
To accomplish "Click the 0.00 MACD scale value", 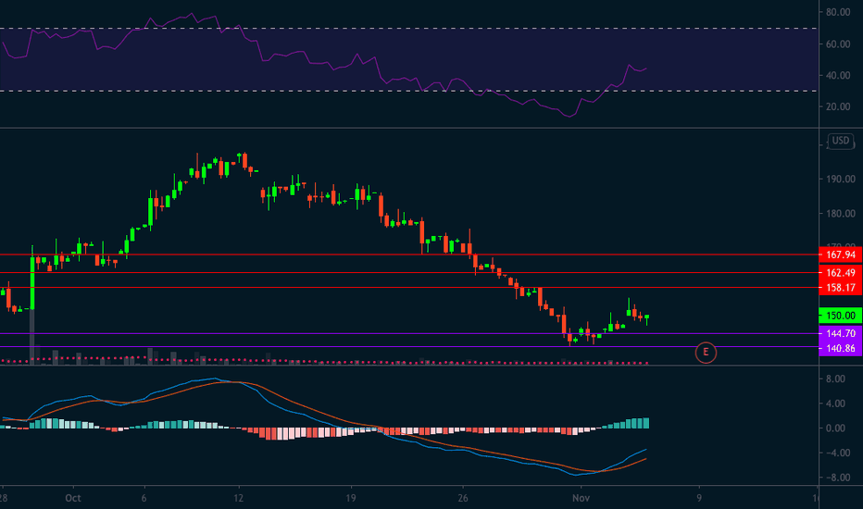I will (836, 428).
